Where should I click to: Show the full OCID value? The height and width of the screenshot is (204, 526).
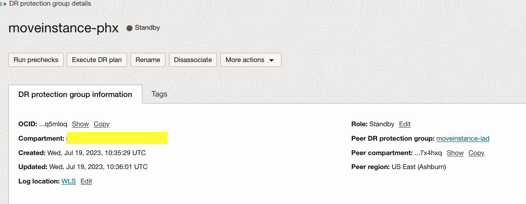(x=80, y=124)
